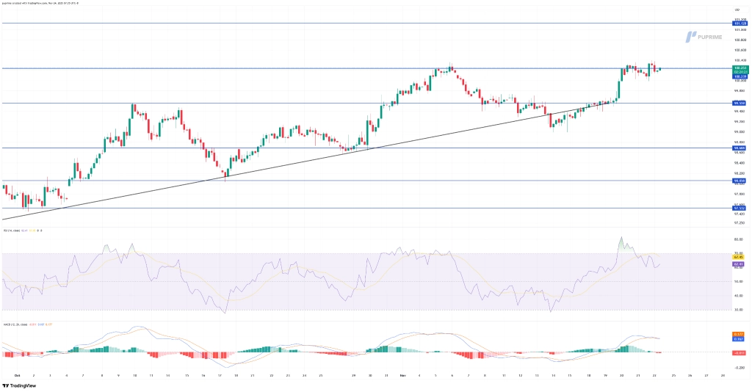Click the 98.688 horizontal line price tag
Image resolution: width=752 pixels, height=392 pixels.
tap(740, 148)
